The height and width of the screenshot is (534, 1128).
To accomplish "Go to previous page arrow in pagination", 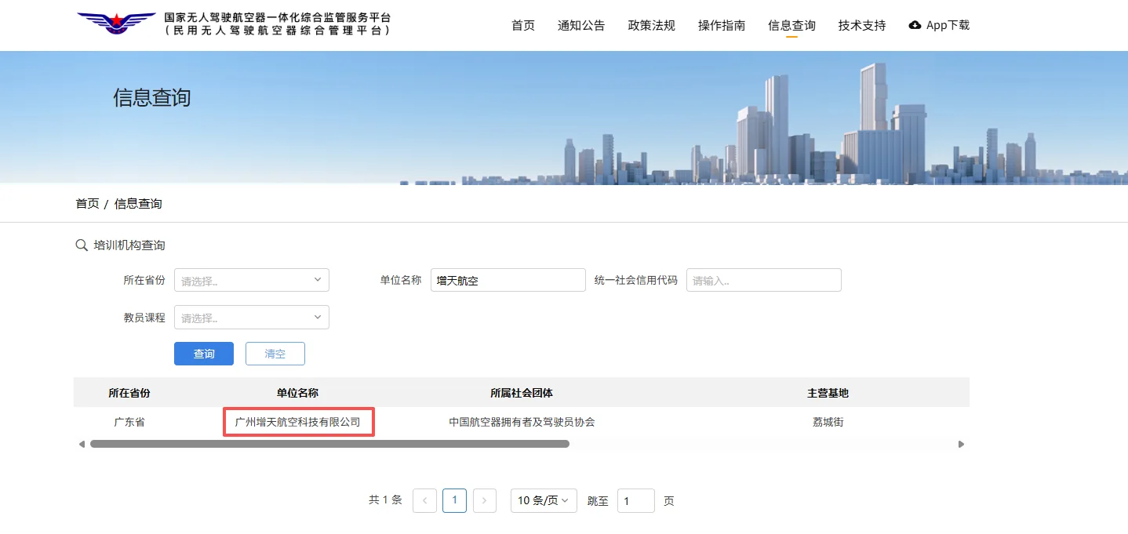I will 424,500.
